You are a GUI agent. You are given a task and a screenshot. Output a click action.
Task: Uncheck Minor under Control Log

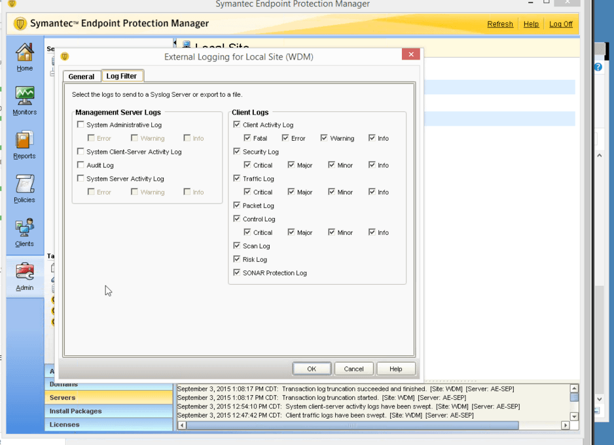click(x=331, y=232)
